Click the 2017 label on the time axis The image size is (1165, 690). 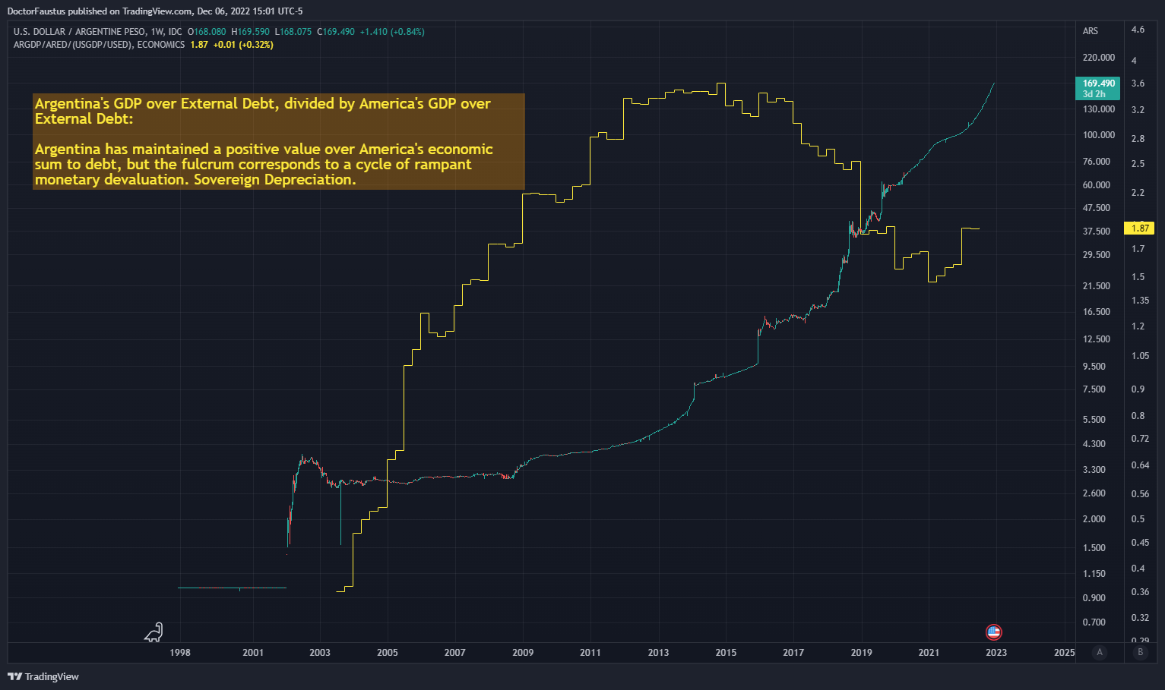pos(793,652)
